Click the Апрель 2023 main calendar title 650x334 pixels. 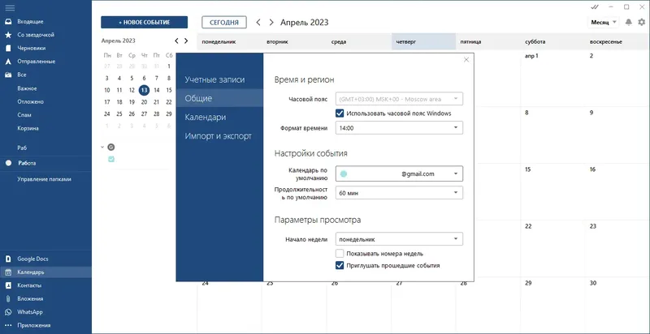[304, 23]
